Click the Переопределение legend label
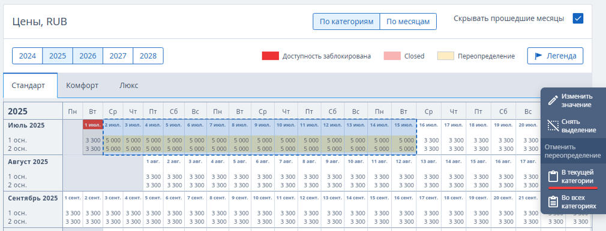Image resolution: width=606 pixels, height=231 pixels. [486, 56]
